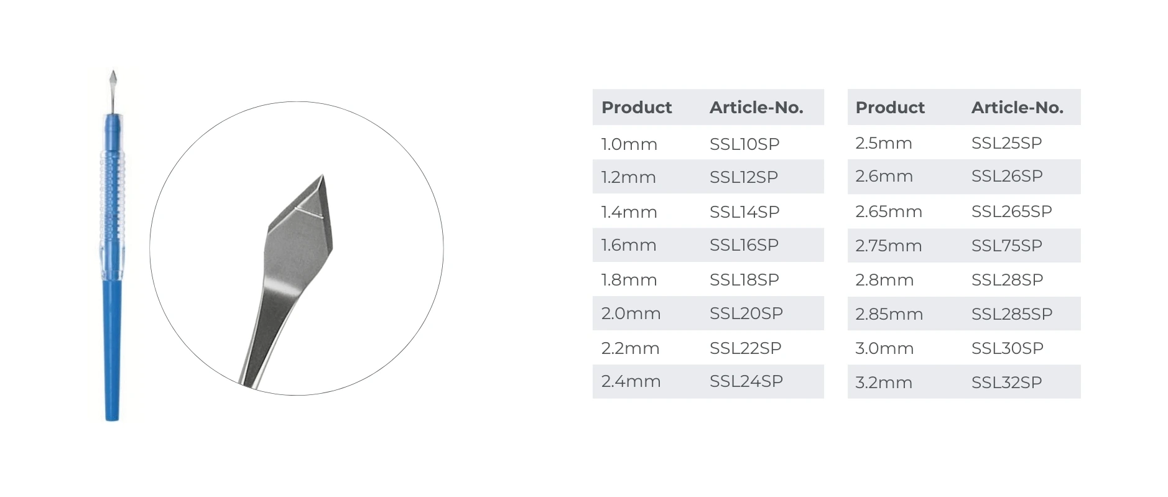
Task: Click article number SSL22SP
Action: coord(746,348)
